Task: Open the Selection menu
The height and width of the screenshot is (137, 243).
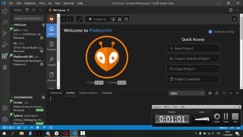Action: [30, 3]
